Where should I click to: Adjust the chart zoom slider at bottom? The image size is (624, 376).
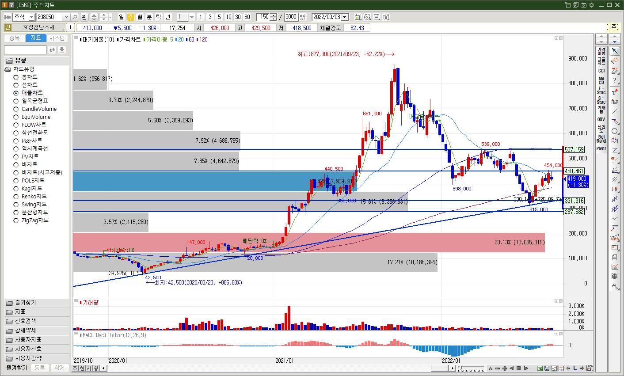tap(471, 368)
